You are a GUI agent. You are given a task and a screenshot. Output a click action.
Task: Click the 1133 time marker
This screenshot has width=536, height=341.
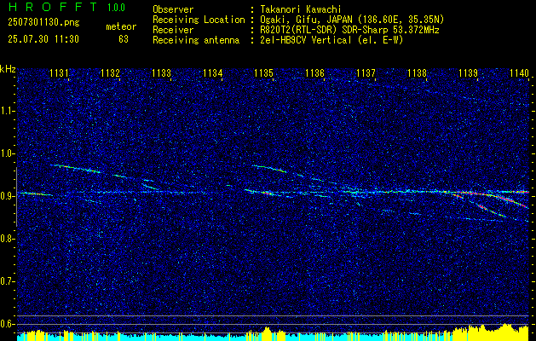[161, 72]
